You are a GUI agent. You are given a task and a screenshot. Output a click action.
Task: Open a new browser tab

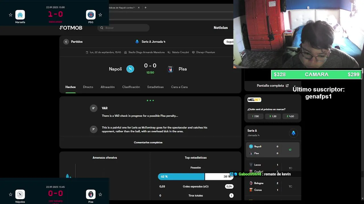coord(145,8)
